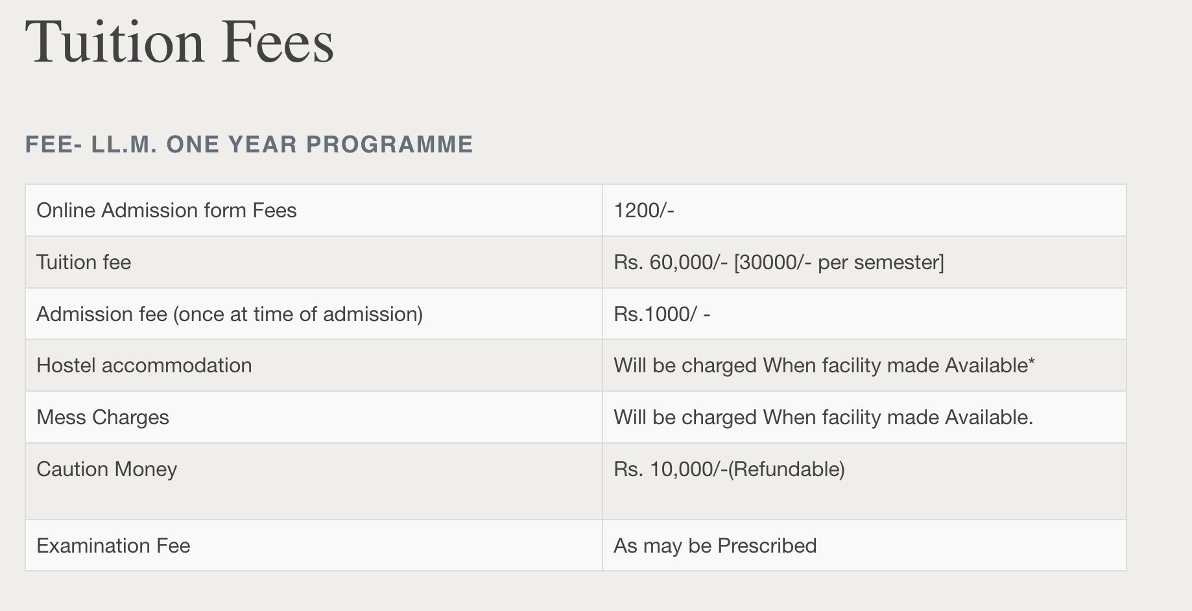
Task: Click the Rs. 10,000/-(Refundable) value
Action: (x=729, y=470)
